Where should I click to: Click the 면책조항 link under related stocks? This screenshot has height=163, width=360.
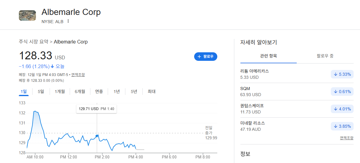tap(347, 138)
